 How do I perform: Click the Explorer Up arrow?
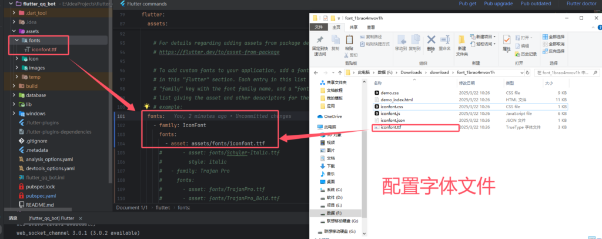click(x=339, y=72)
